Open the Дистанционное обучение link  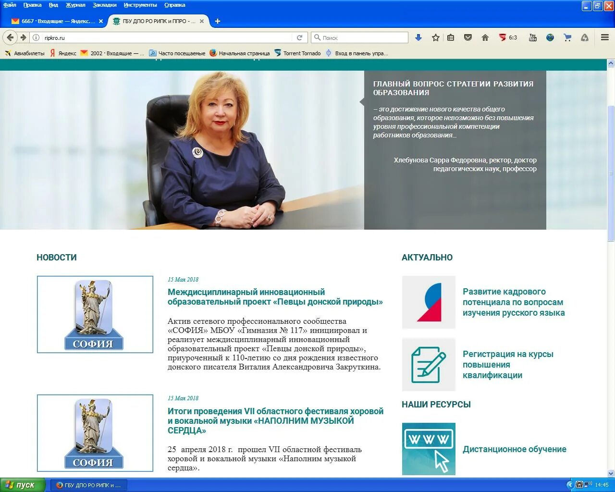click(x=515, y=449)
